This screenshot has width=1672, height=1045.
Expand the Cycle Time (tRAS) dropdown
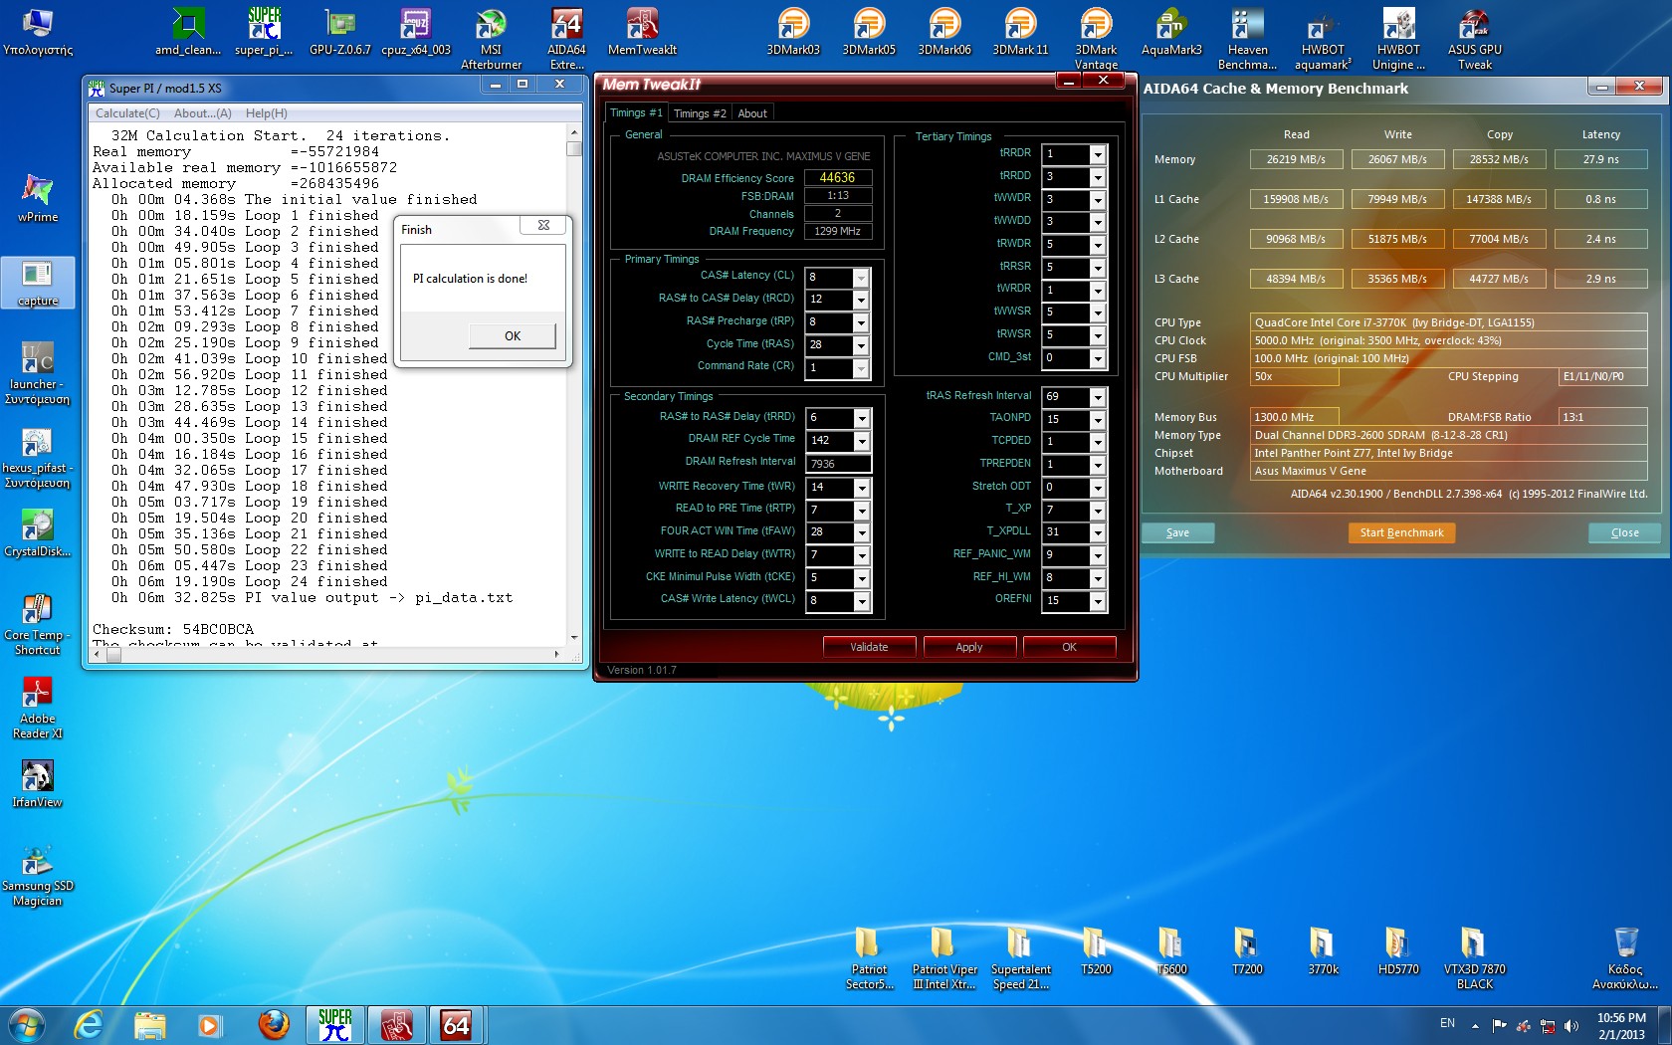tap(861, 345)
